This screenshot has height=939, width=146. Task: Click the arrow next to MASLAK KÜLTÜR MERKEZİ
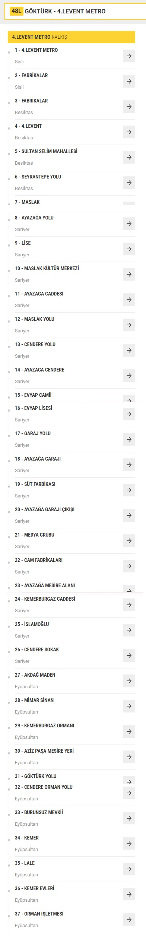coord(129,274)
